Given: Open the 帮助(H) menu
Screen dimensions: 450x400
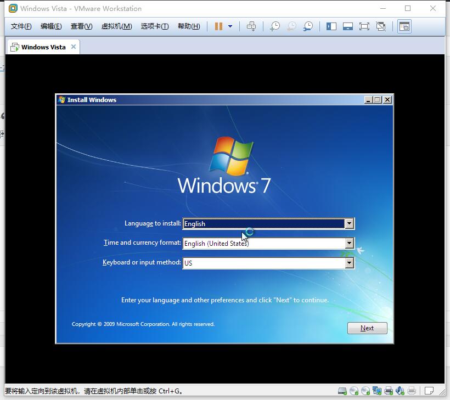Looking at the screenshot, I should [189, 26].
